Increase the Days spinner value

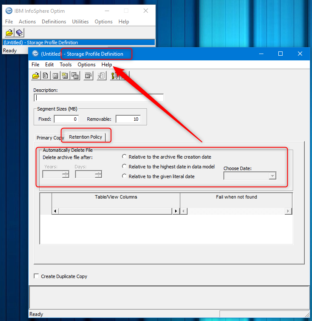click(x=98, y=173)
